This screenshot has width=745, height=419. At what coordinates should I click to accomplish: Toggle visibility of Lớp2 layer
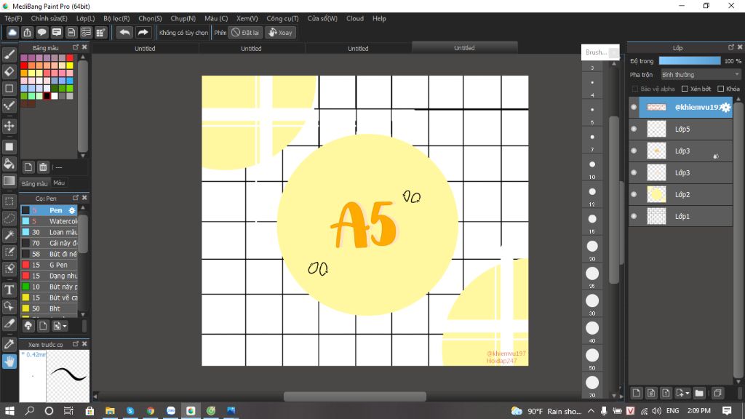pos(634,194)
